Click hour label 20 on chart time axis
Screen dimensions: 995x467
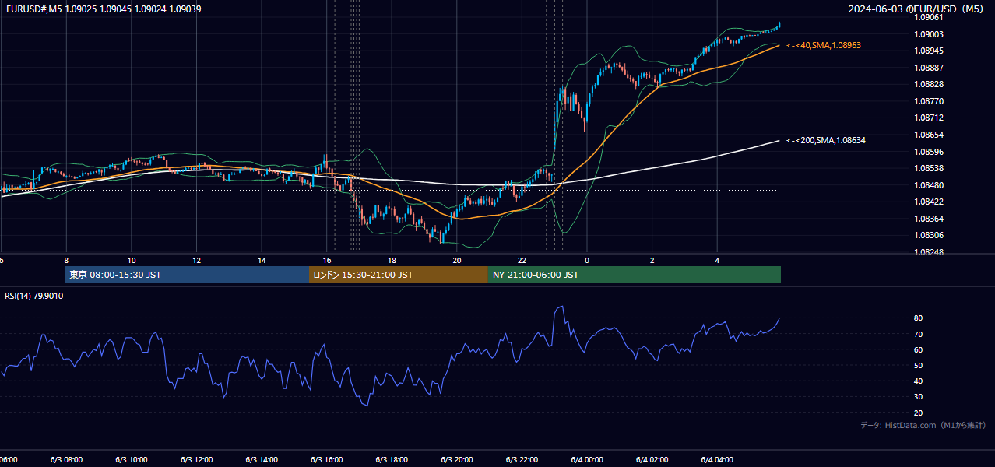click(x=457, y=260)
